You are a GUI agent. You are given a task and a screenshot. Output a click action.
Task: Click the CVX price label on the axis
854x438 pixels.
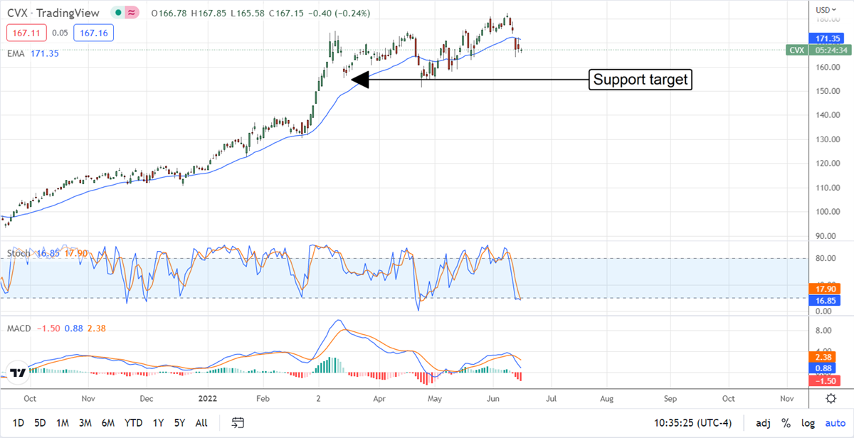coord(796,50)
